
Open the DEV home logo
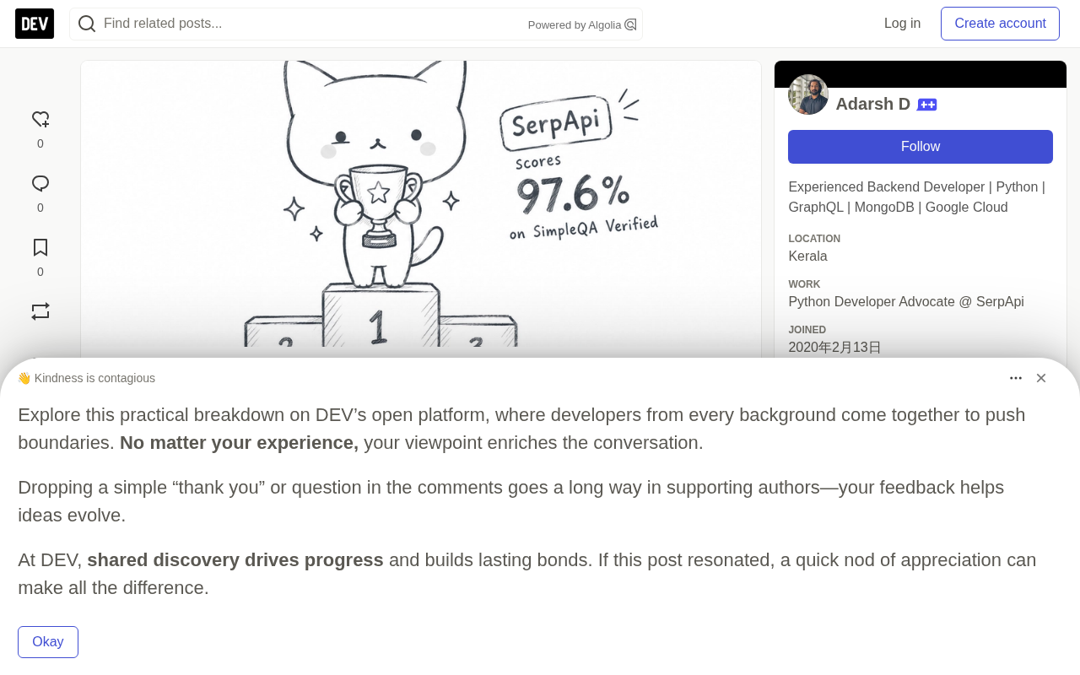35,24
